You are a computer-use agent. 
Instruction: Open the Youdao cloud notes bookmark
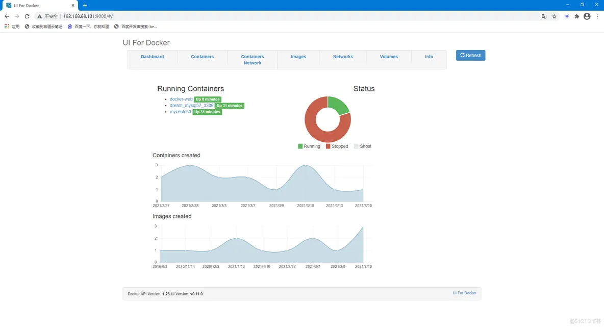coord(43,27)
